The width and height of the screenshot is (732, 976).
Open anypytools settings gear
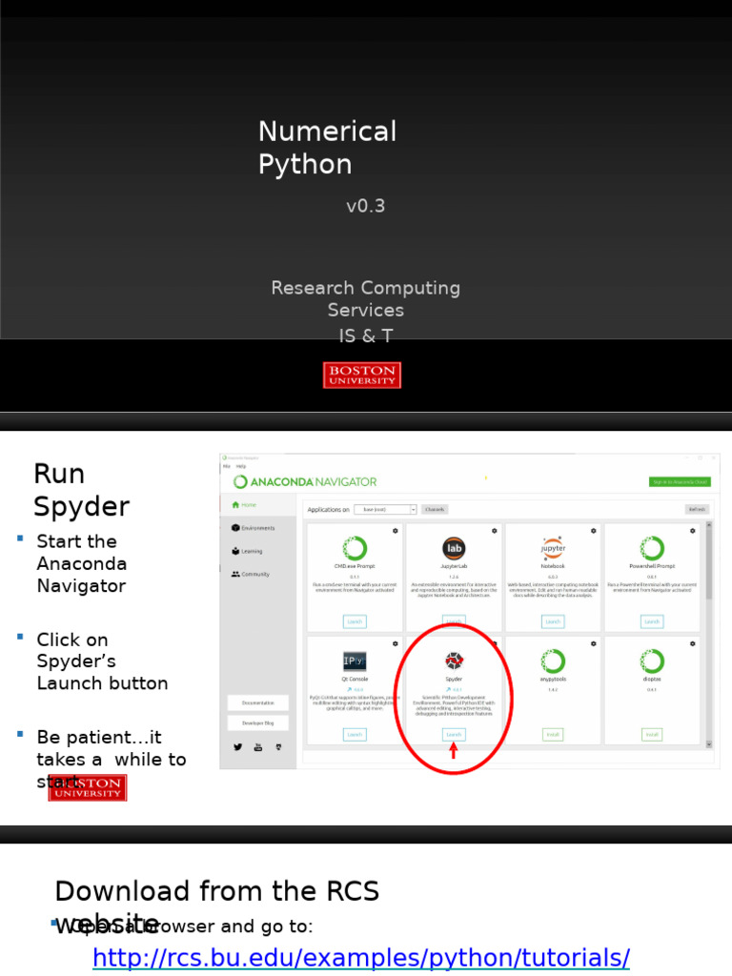tap(593, 643)
